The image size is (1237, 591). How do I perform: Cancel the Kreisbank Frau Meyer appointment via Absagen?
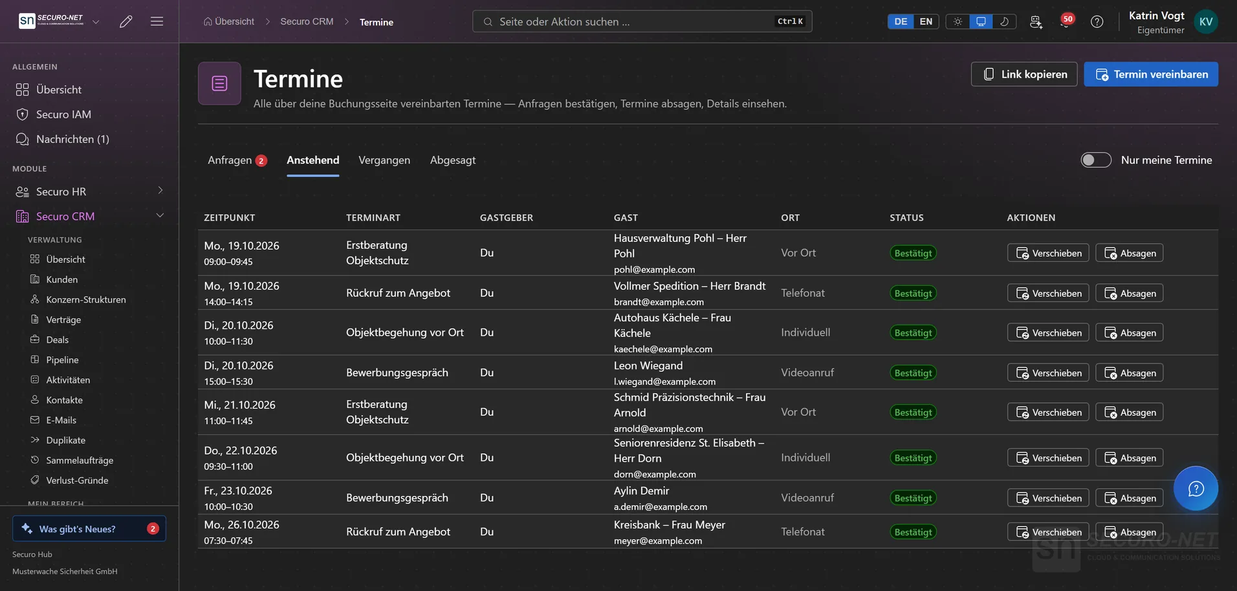coord(1129,532)
